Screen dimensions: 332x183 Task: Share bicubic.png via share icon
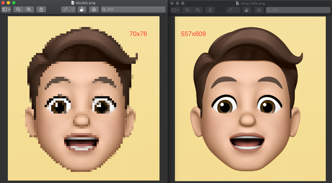coord(41,9)
